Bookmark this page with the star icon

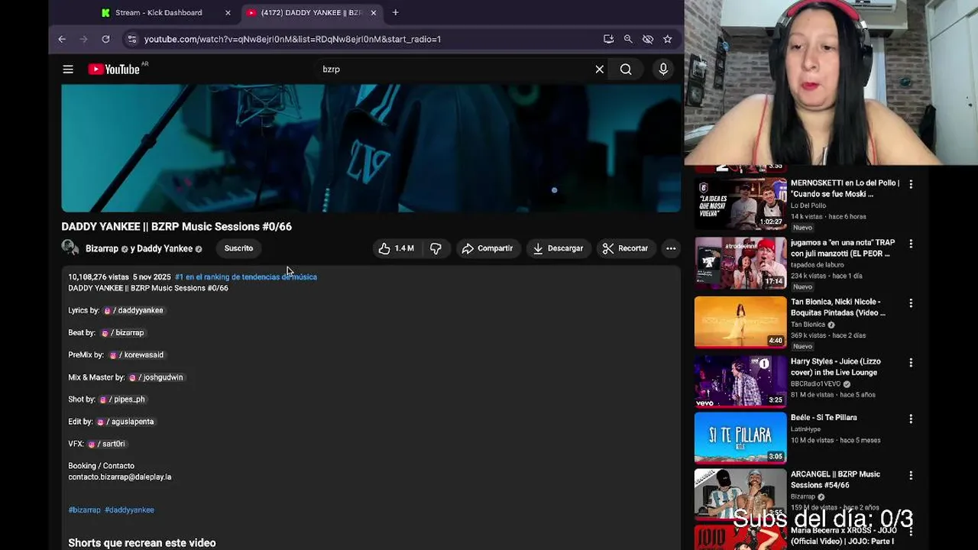(668, 39)
